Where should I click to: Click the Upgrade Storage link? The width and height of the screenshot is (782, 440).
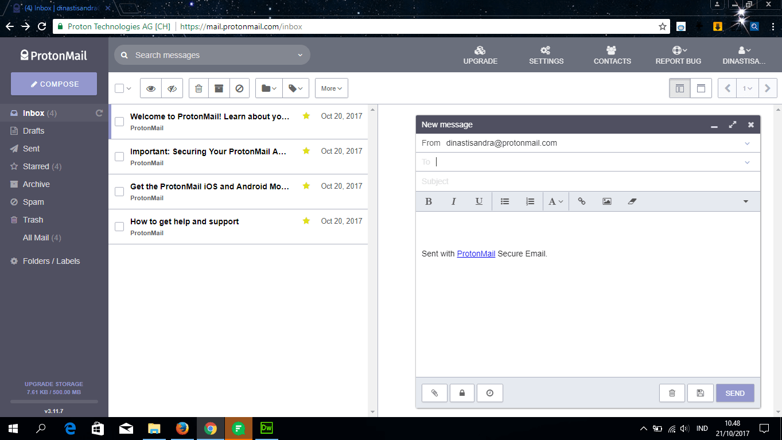(x=54, y=384)
